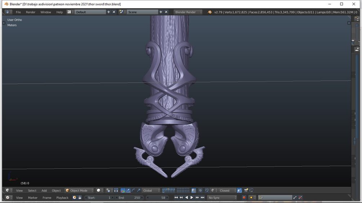The image size is (362, 203).
Task: Open the Help menu
Action: tap(59, 12)
